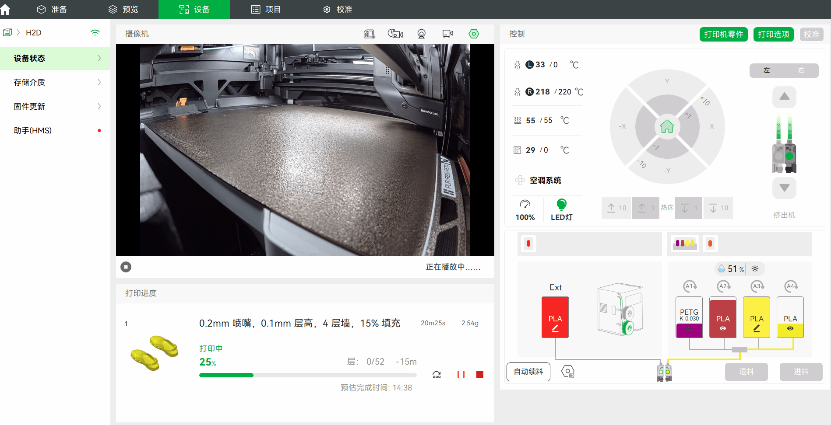
Task: Move -X on the jog wheel
Action: [x=622, y=126]
